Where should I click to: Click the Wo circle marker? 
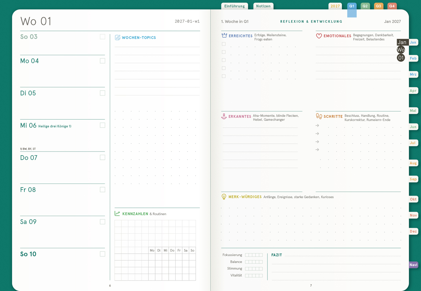click(x=401, y=50)
